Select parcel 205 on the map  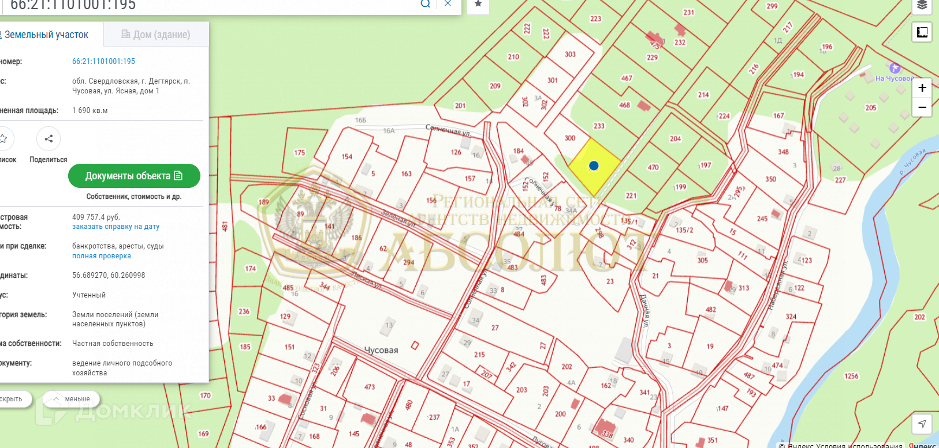(x=871, y=108)
